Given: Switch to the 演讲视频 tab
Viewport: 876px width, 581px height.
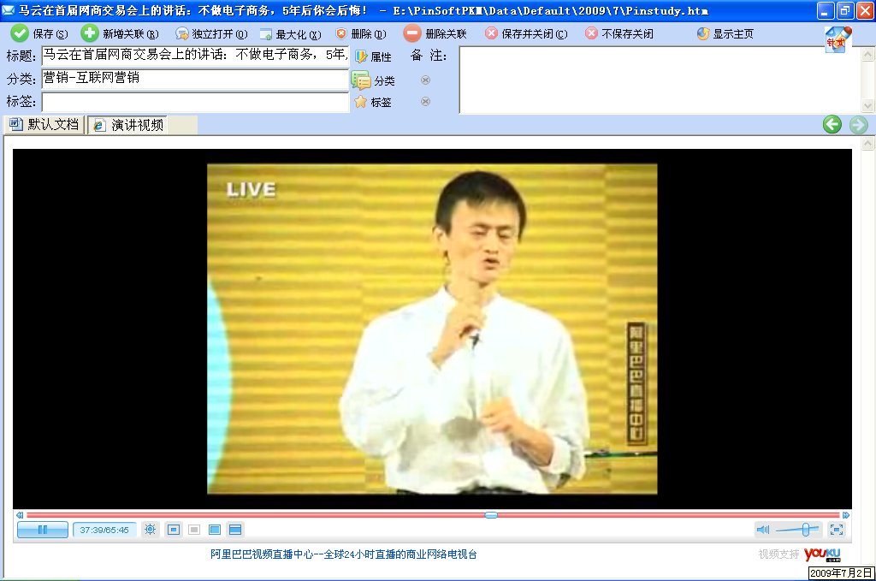Looking at the screenshot, I should point(128,125).
